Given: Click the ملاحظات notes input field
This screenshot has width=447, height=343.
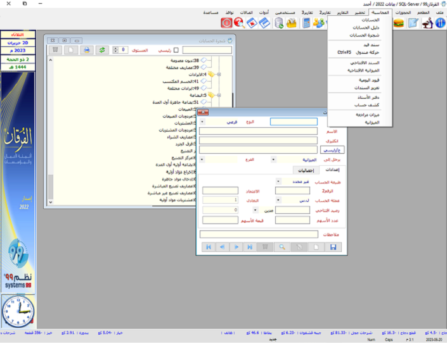Looking at the screenshot, I should 258,234.
